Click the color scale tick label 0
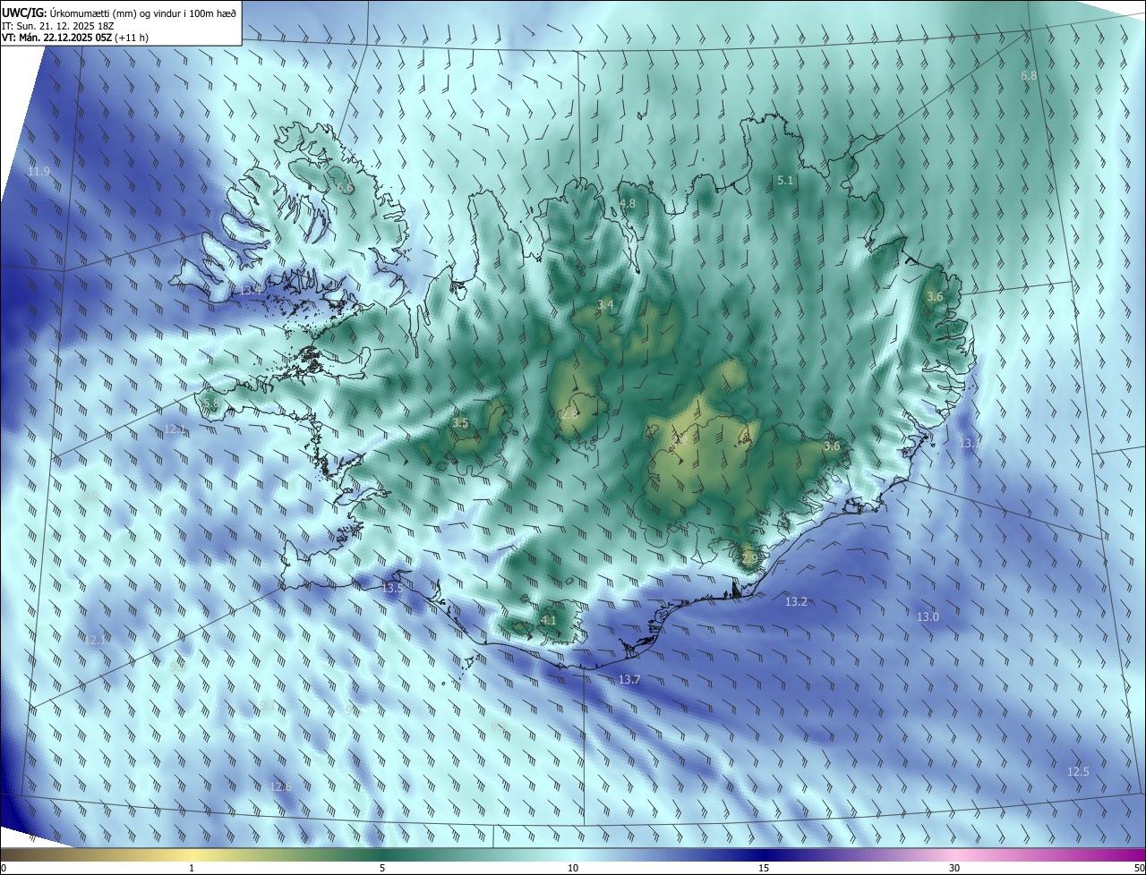This screenshot has width=1146, height=875. (4, 869)
